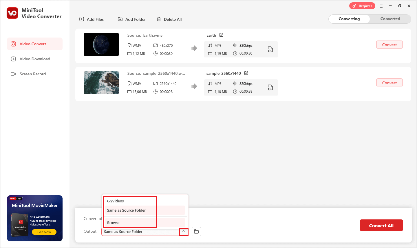Click sample_2560x1440 320kbps bitrate icon
Viewport: 417px width, 248px height.
pyautogui.click(x=235, y=83)
